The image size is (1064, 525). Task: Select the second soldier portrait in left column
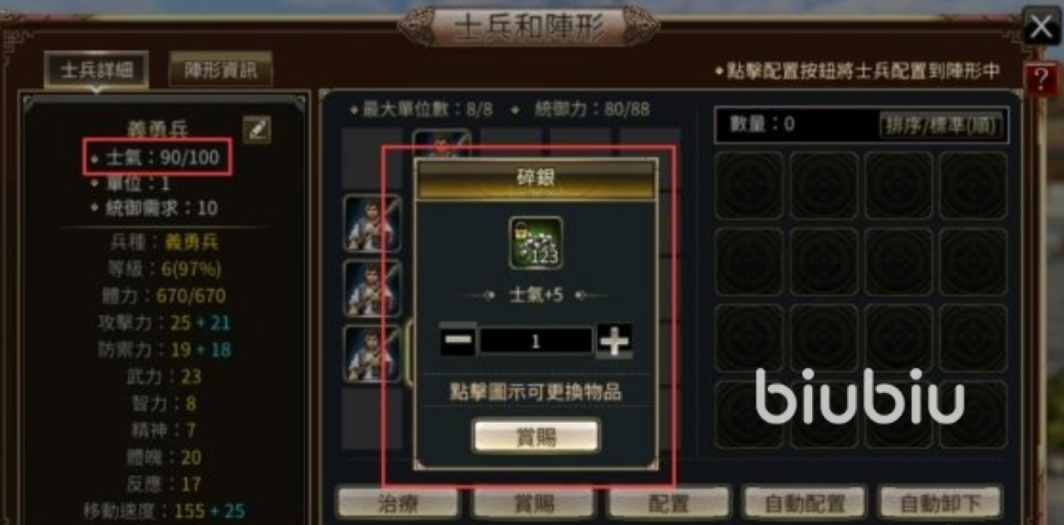tap(372, 287)
